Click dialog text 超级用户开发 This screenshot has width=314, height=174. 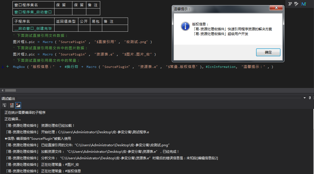(238, 34)
